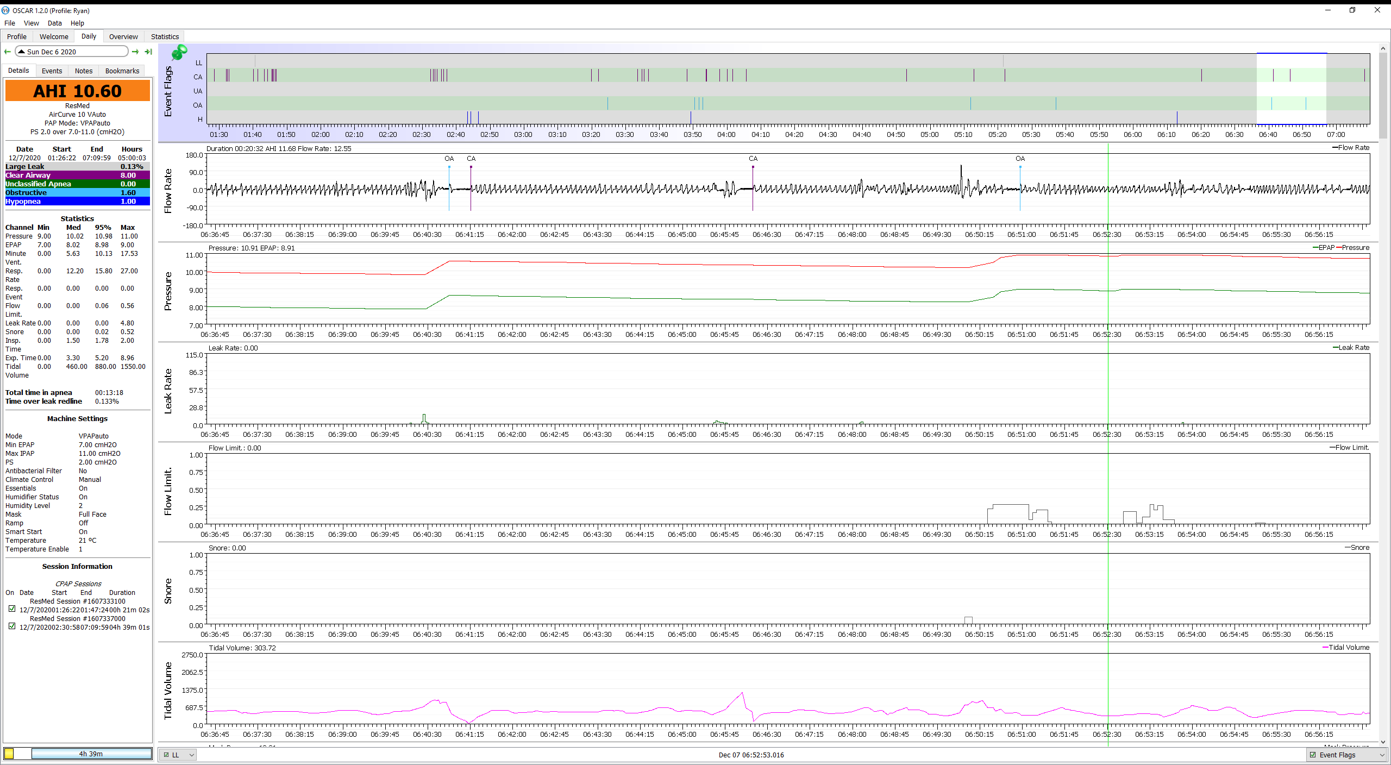The width and height of the screenshot is (1391, 765).
Task: Click the 'Total time in apnea' label
Action: (x=39, y=393)
